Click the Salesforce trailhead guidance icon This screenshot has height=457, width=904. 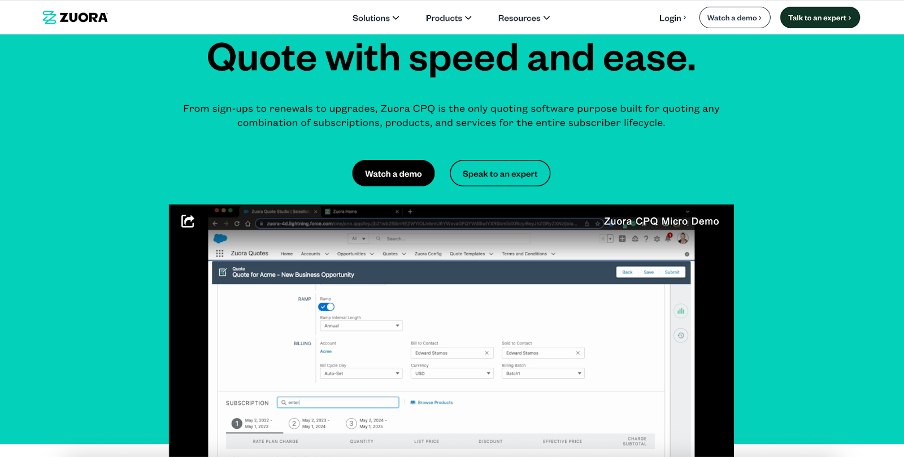(635, 239)
